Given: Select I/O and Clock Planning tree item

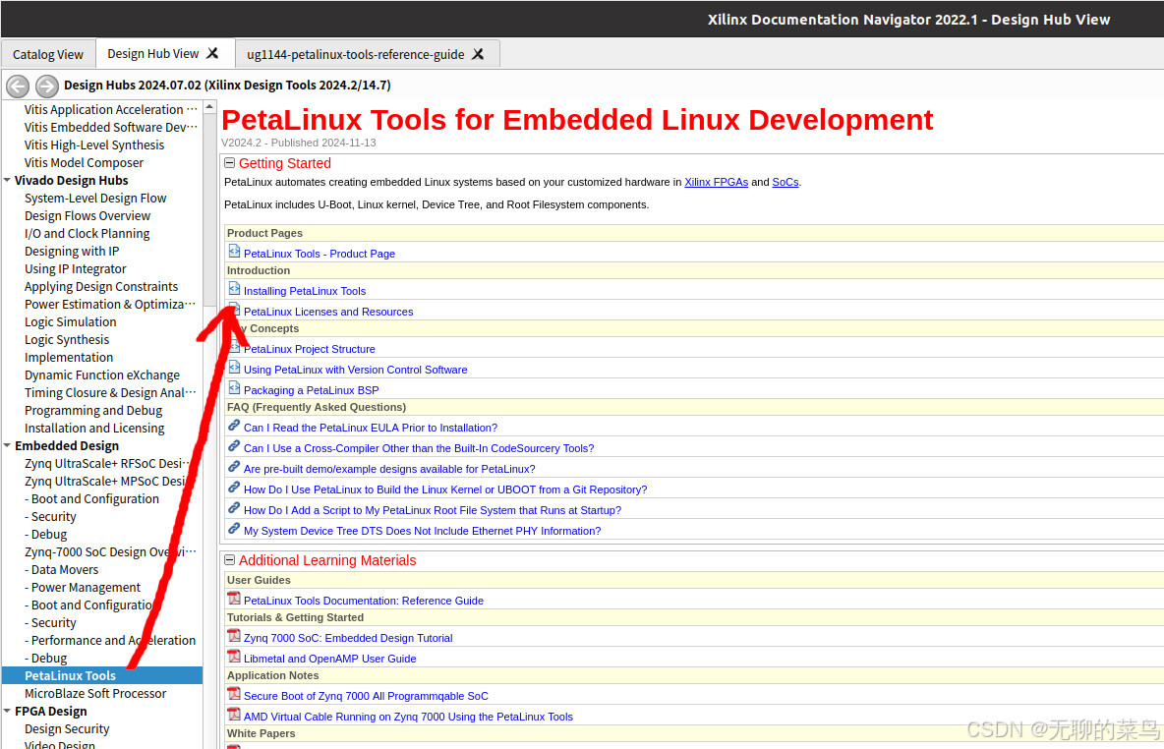Looking at the screenshot, I should coord(87,233).
